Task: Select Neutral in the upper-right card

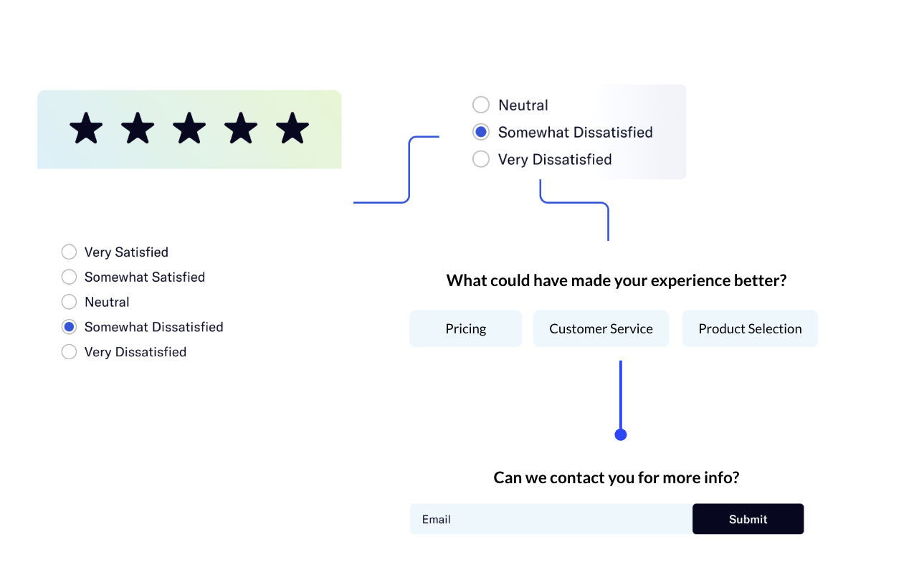Action: pyautogui.click(x=481, y=105)
